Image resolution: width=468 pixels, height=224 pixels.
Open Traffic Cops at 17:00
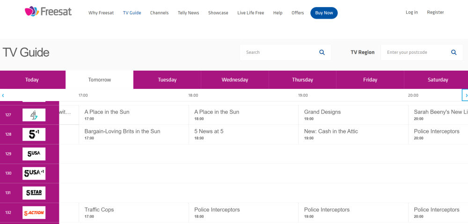134,213
